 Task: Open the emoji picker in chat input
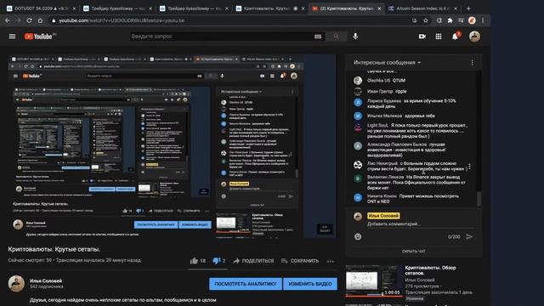(x=358, y=236)
